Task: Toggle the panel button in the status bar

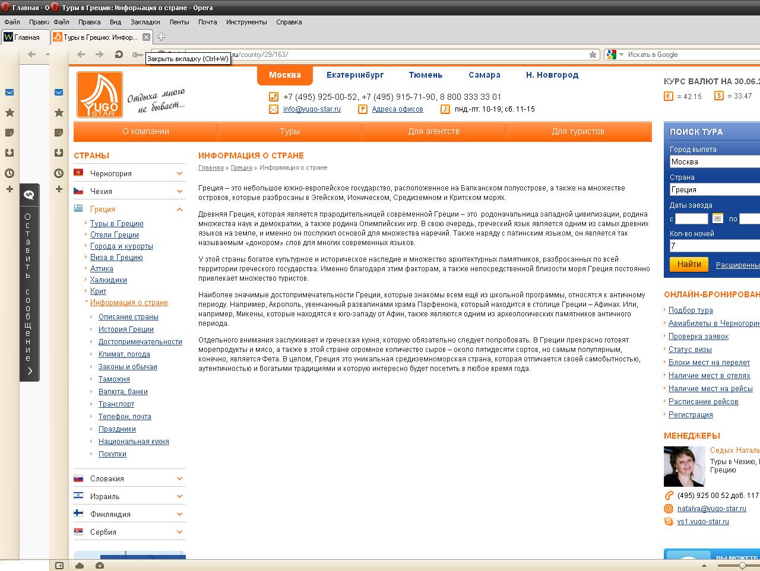Action: point(59,566)
